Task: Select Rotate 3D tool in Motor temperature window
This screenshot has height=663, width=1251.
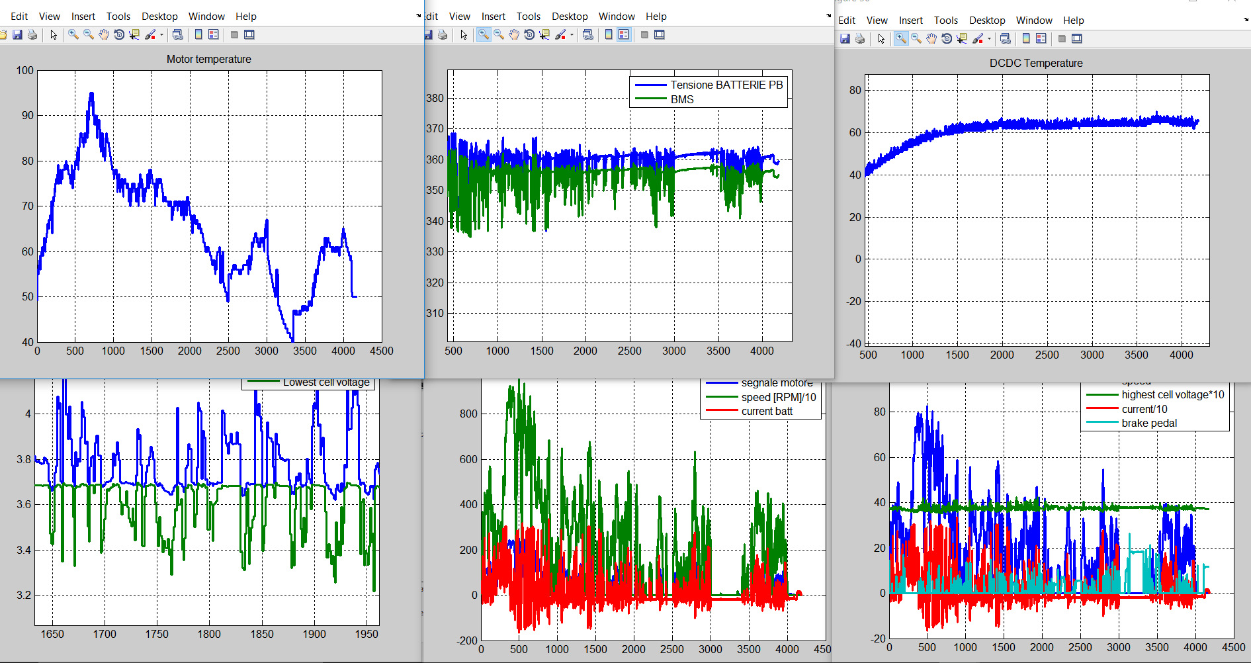Action: pyautogui.click(x=119, y=35)
